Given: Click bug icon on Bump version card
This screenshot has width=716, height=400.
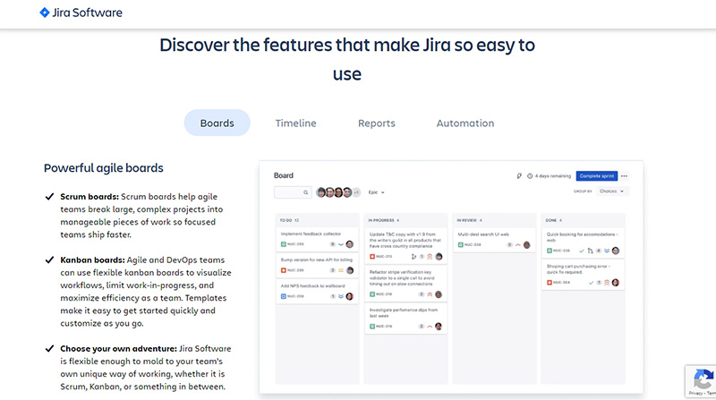Looking at the screenshot, I should (284, 270).
